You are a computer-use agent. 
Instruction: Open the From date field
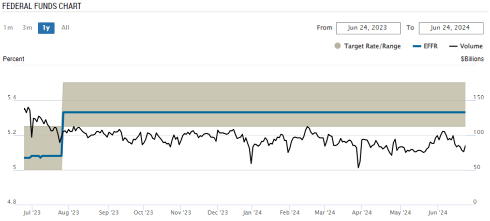tap(368, 28)
